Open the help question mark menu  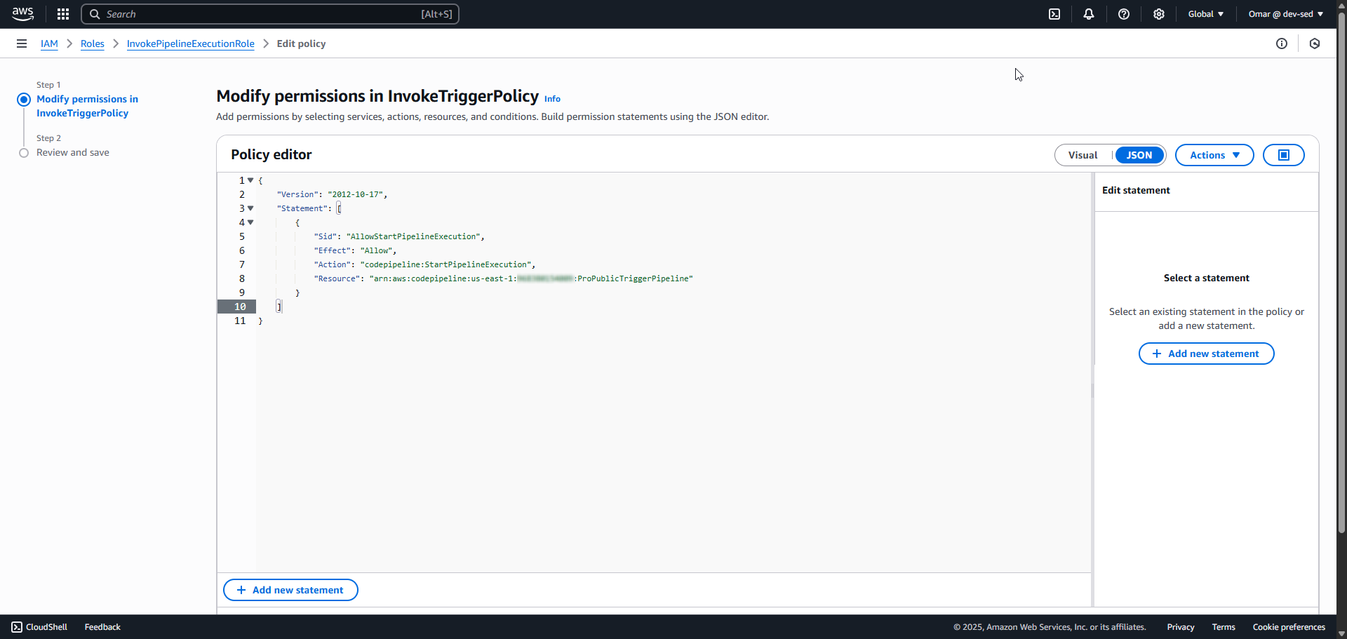[x=1124, y=14]
